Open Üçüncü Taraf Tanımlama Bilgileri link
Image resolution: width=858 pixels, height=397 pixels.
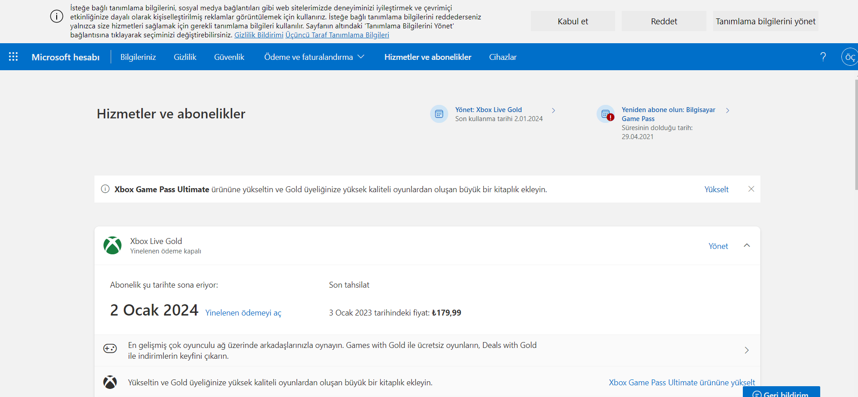(x=337, y=35)
